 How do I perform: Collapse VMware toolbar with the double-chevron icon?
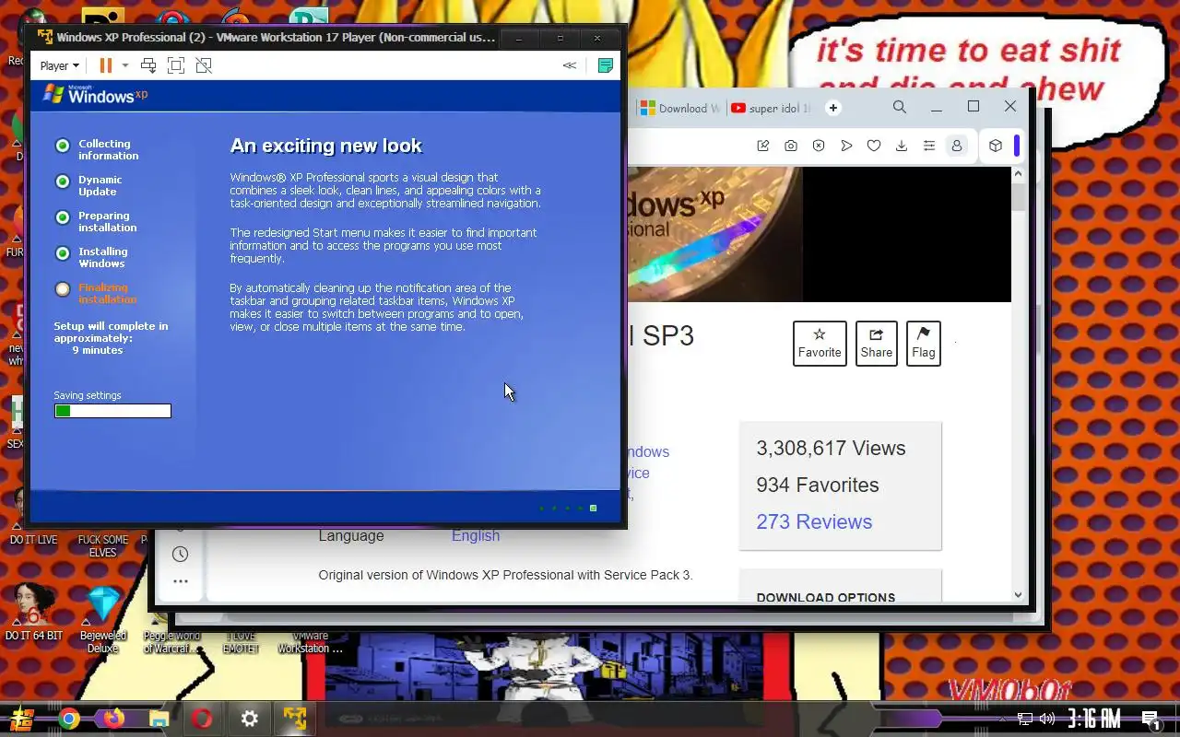click(570, 65)
